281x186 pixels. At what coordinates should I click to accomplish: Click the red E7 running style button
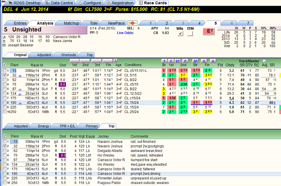[209, 31]
